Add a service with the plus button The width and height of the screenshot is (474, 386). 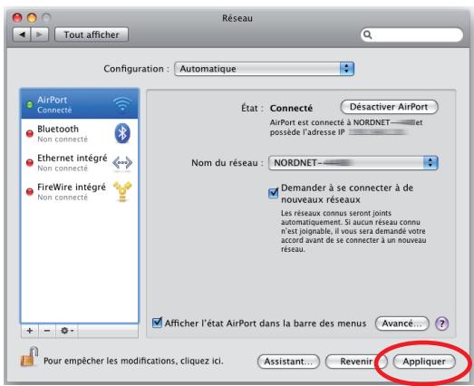coord(30,331)
